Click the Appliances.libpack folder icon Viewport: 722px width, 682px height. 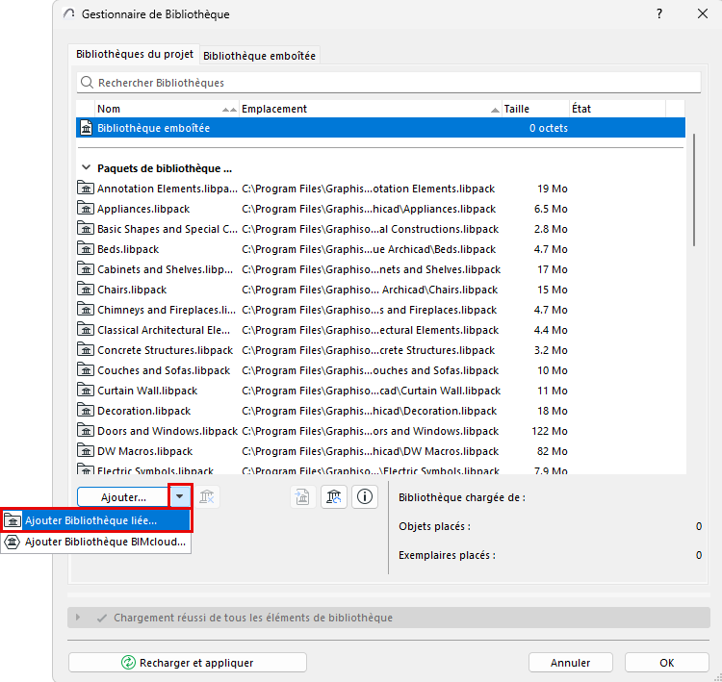tap(85, 208)
